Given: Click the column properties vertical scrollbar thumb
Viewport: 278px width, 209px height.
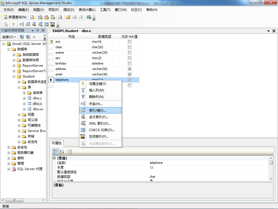Looking at the screenshot, I should [x=271, y=163].
